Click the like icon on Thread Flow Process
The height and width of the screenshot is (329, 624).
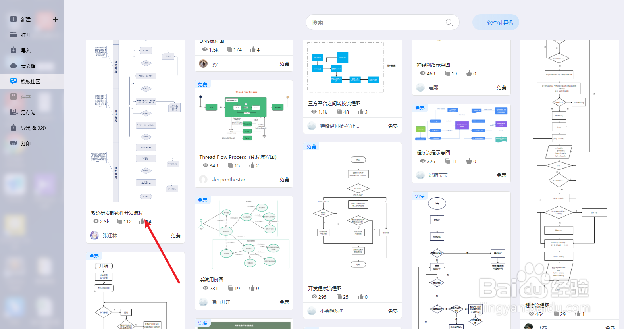click(x=252, y=165)
